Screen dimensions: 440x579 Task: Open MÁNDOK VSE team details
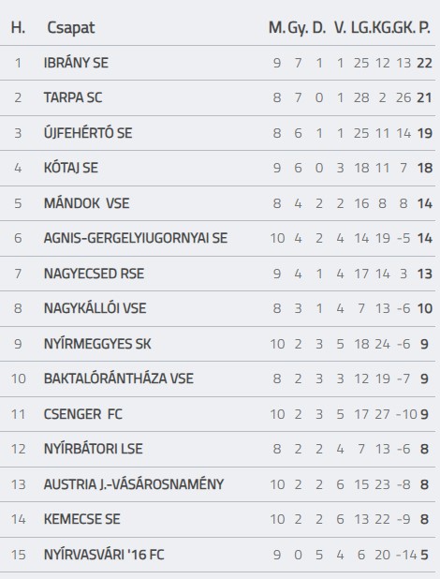pyautogui.click(x=87, y=203)
